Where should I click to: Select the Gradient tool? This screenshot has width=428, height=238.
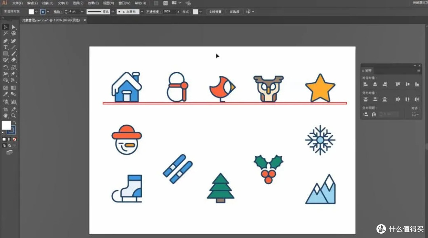13,88
